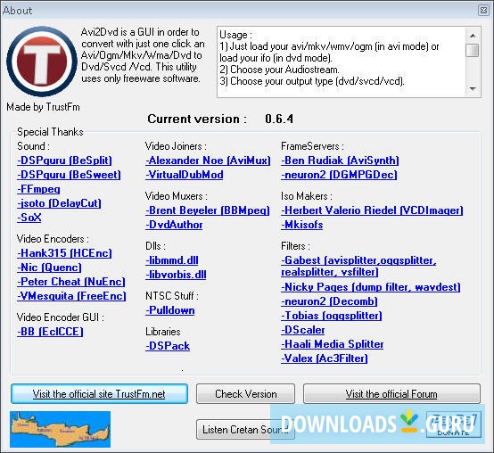This screenshot has height=453, width=494.
Task: Click Listen Cretan Sound button
Action: 245,430
